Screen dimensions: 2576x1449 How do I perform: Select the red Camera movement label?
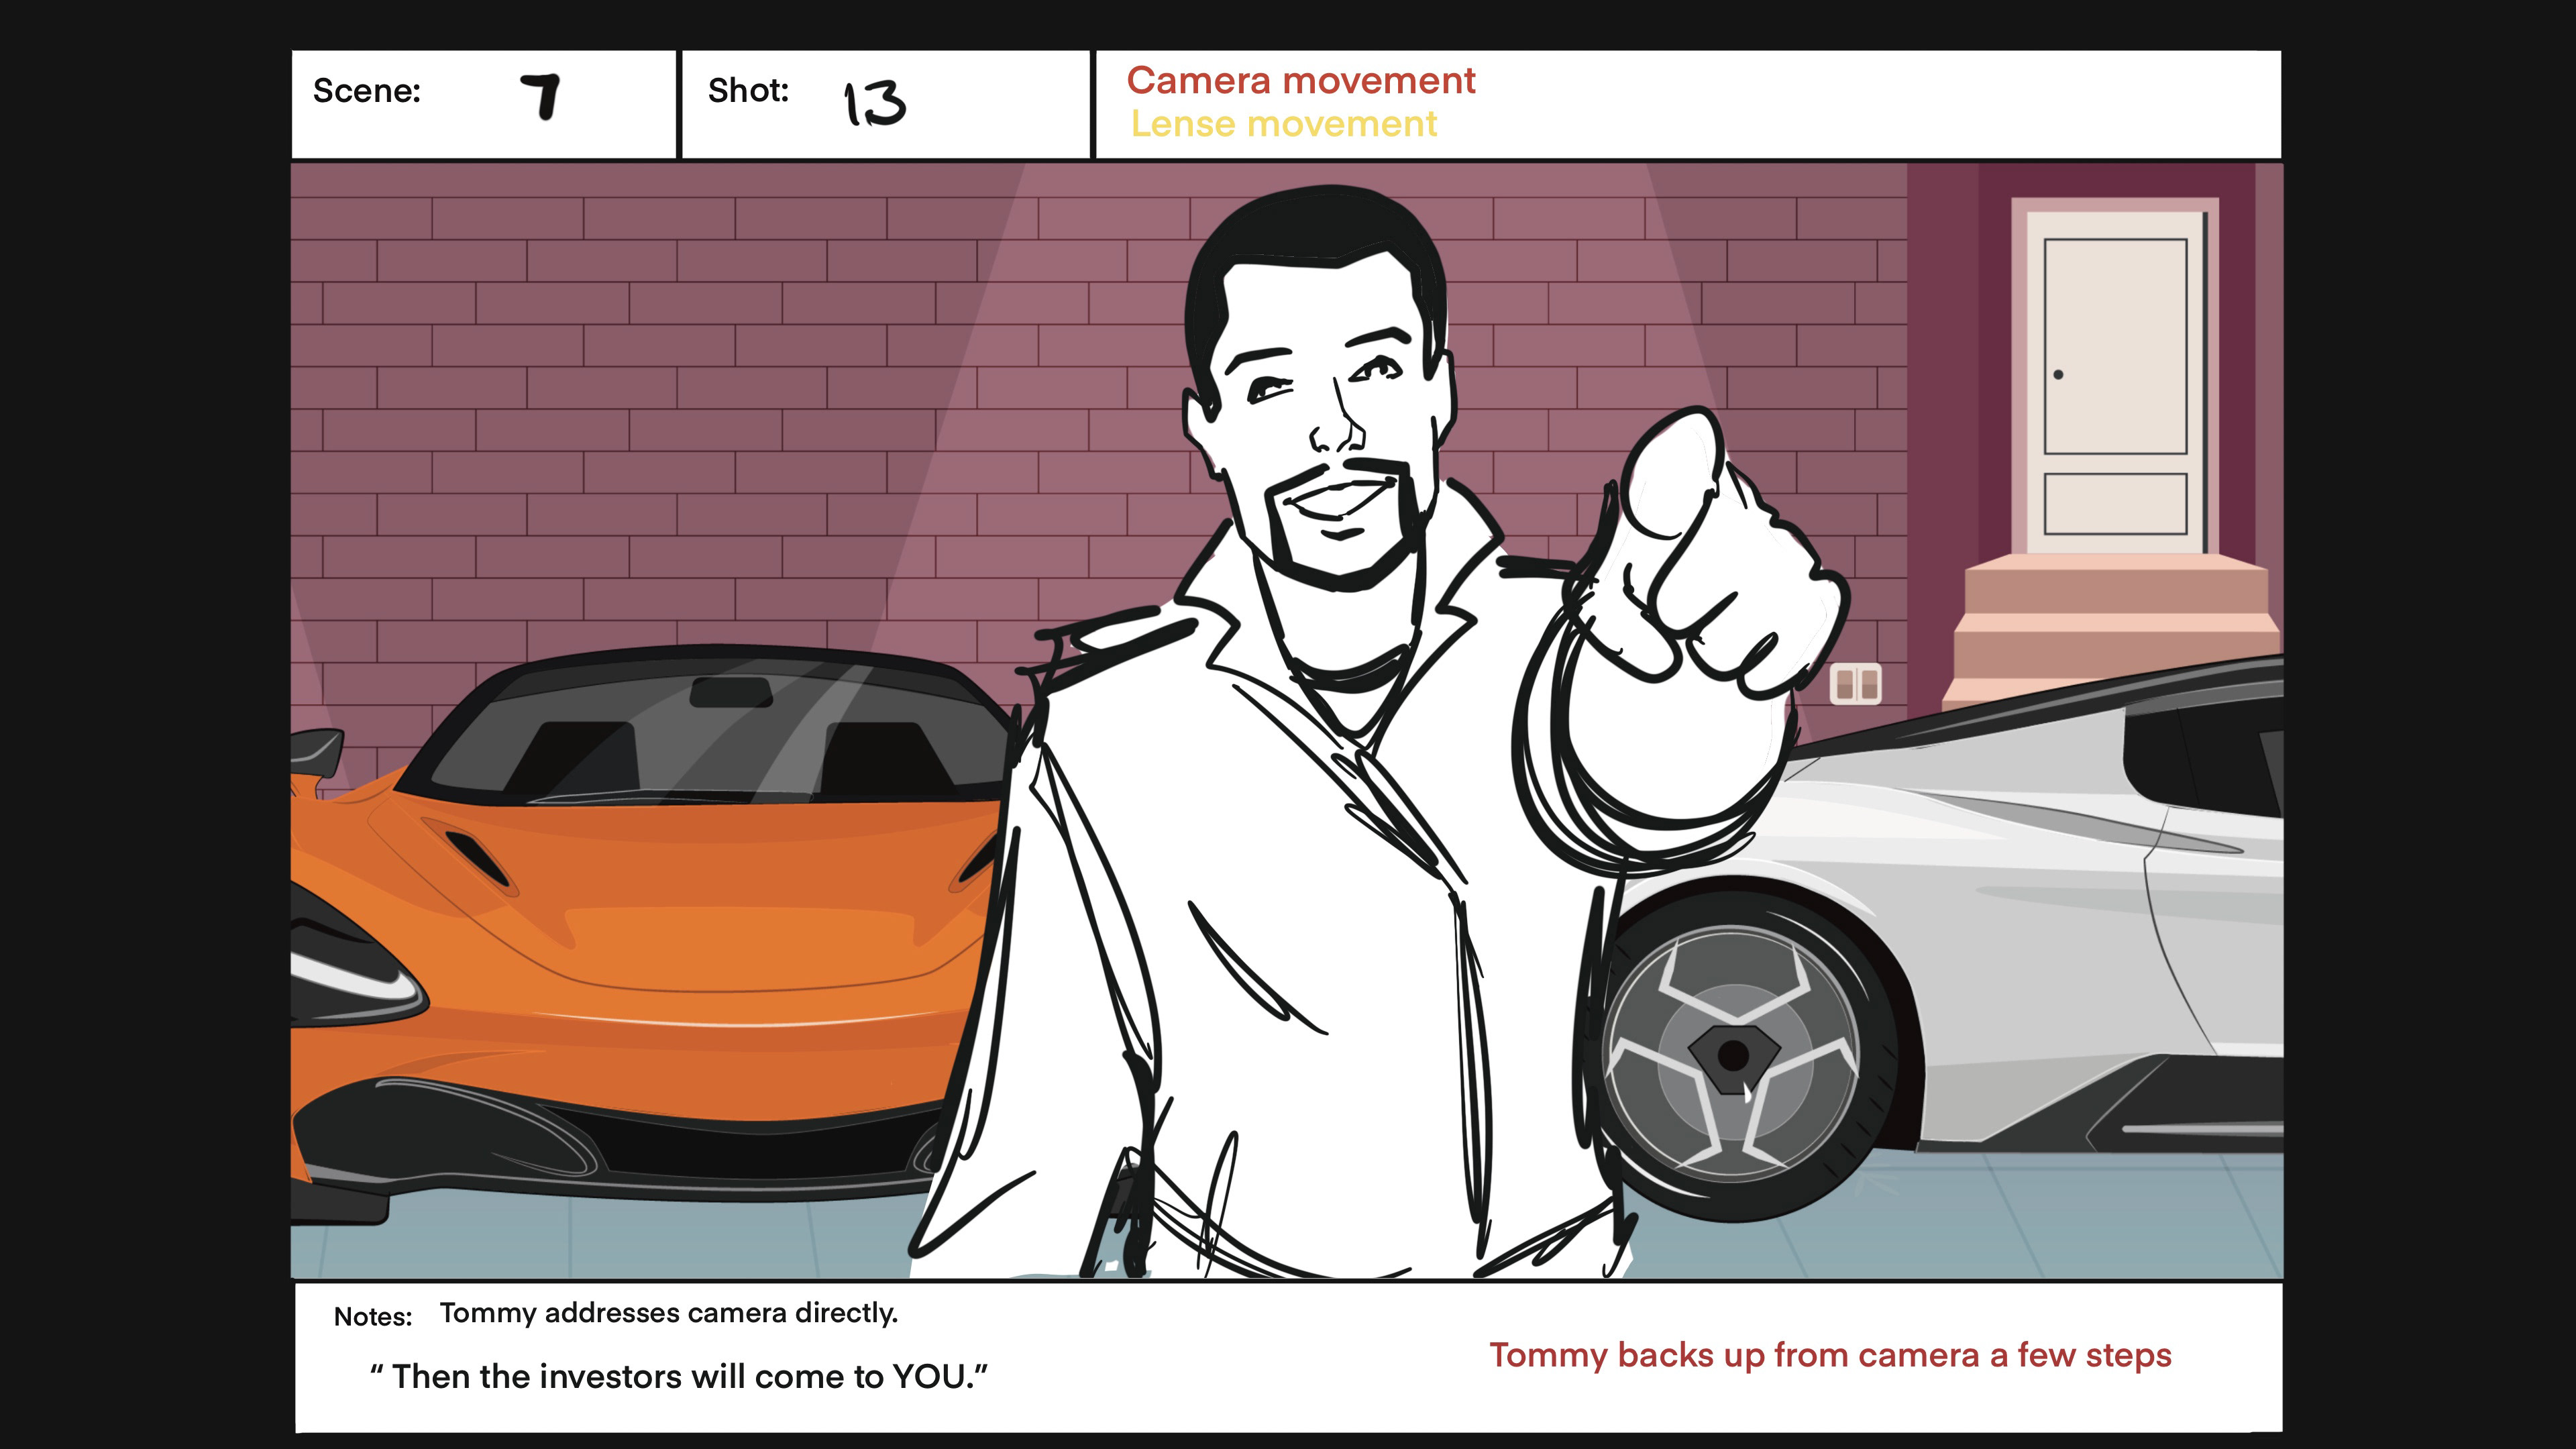(1300, 80)
